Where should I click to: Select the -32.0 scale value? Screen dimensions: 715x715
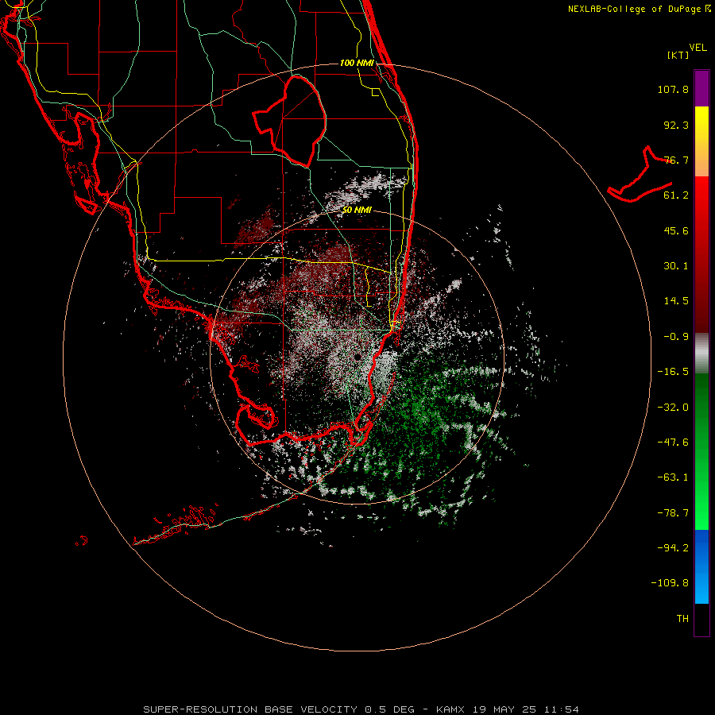(x=673, y=408)
